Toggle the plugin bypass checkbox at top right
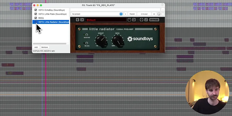Image resolution: width=232 pixels, height=116 pixels. coord(163,14)
